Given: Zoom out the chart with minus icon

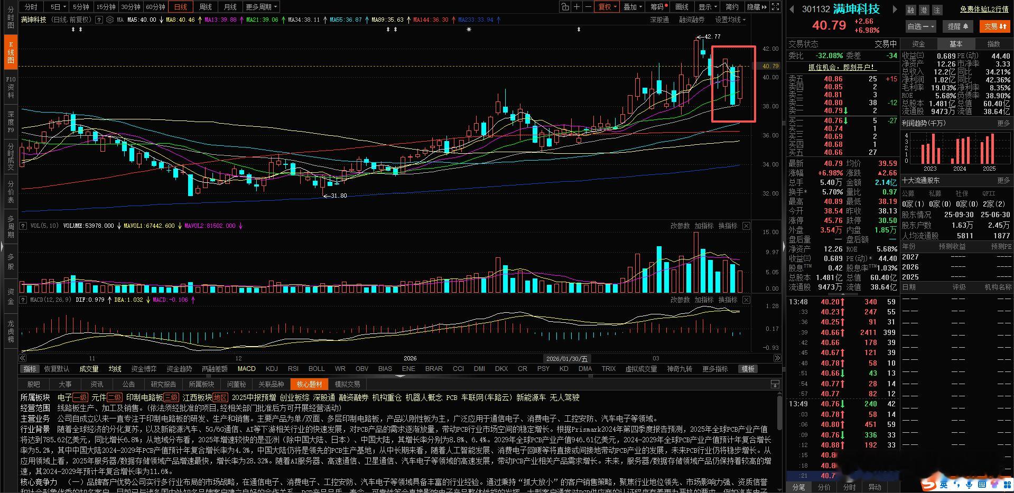Looking at the screenshot, I should point(588,7).
